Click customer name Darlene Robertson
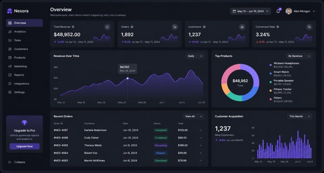This screenshot has height=173, width=324. click(x=95, y=130)
